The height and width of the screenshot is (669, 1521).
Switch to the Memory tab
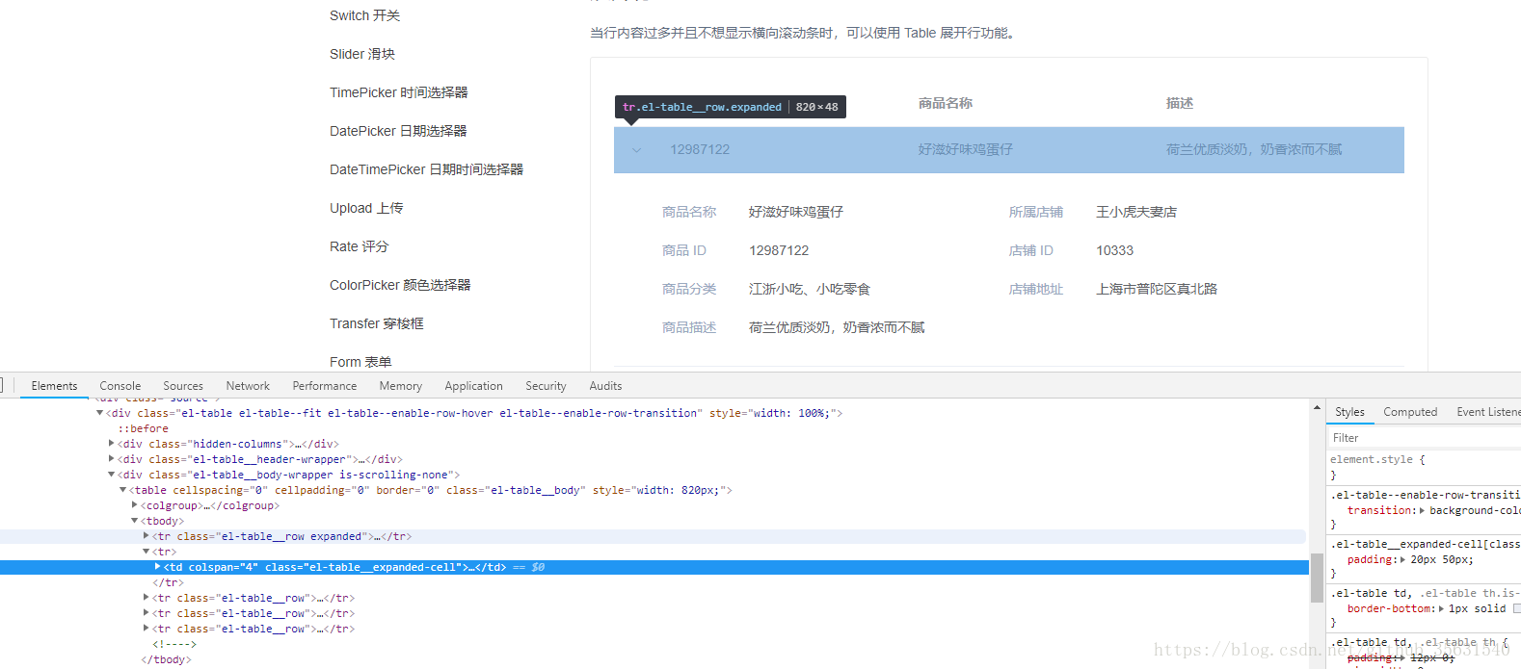tap(401, 386)
